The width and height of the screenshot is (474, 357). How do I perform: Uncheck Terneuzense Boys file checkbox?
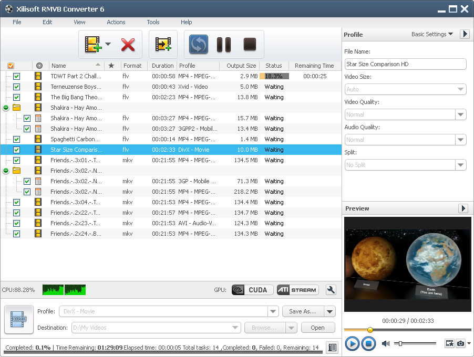pyautogui.click(x=17, y=87)
